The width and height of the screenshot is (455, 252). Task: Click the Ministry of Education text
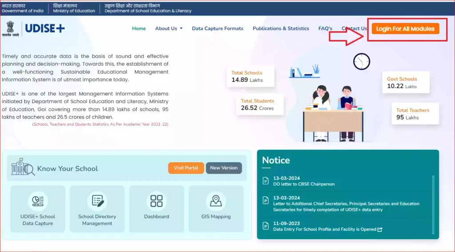point(74,11)
